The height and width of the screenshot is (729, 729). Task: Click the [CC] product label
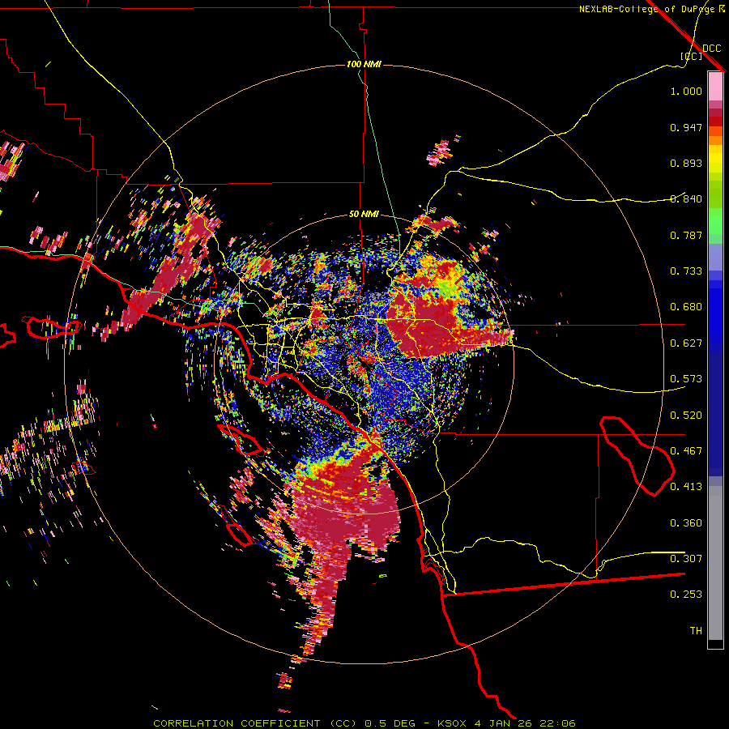[x=692, y=56]
